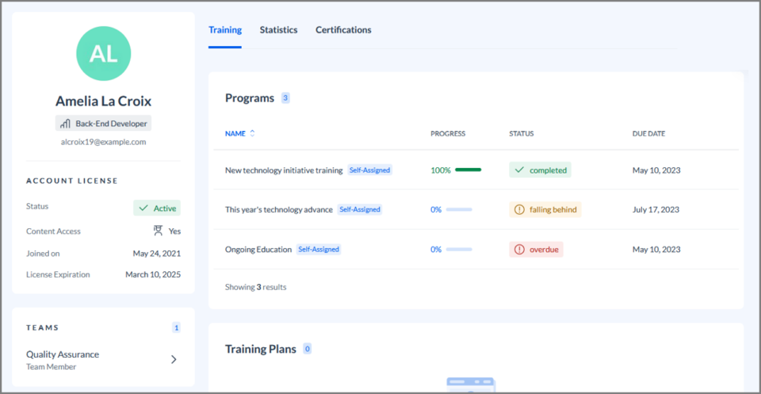The image size is (761, 394).
Task: Open the Ongoing Education program
Action: point(258,250)
